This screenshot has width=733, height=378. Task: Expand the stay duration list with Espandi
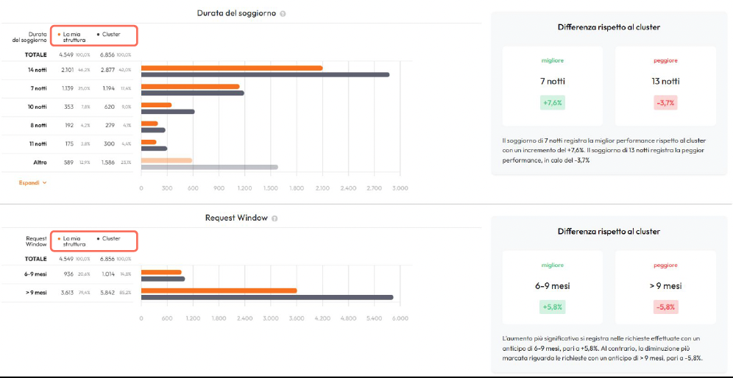click(29, 182)
